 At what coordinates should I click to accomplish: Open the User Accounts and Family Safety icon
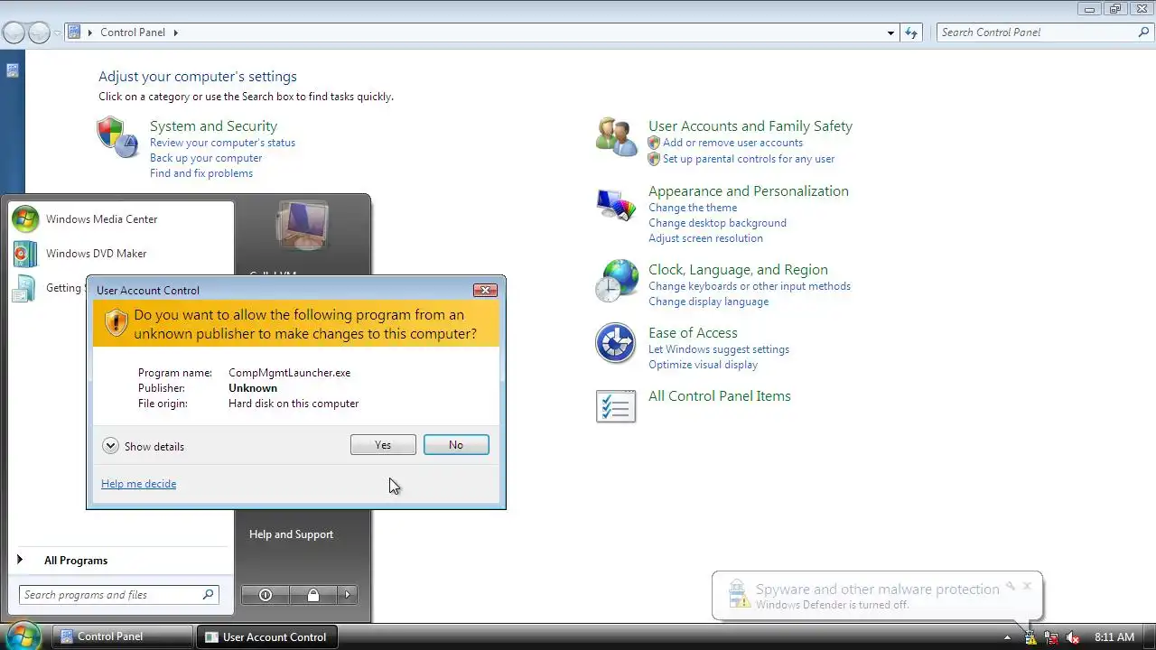pos(617,136)
